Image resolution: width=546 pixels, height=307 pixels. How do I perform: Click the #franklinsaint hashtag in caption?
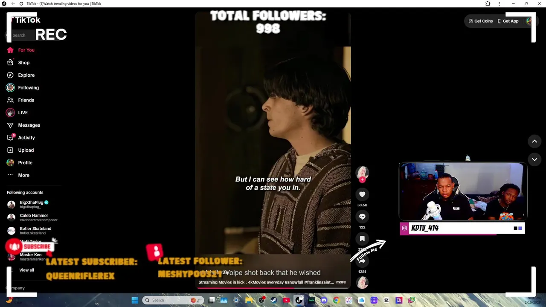point(318,282)
